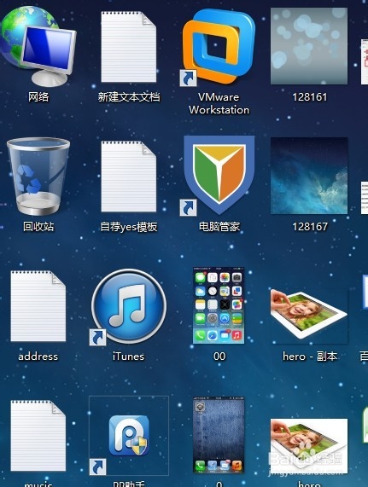Click the 新建文本文档 label text

129,97
